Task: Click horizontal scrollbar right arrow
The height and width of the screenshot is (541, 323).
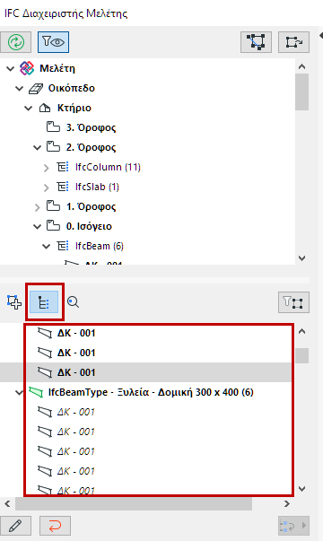Action: click(x=287, y=504)
